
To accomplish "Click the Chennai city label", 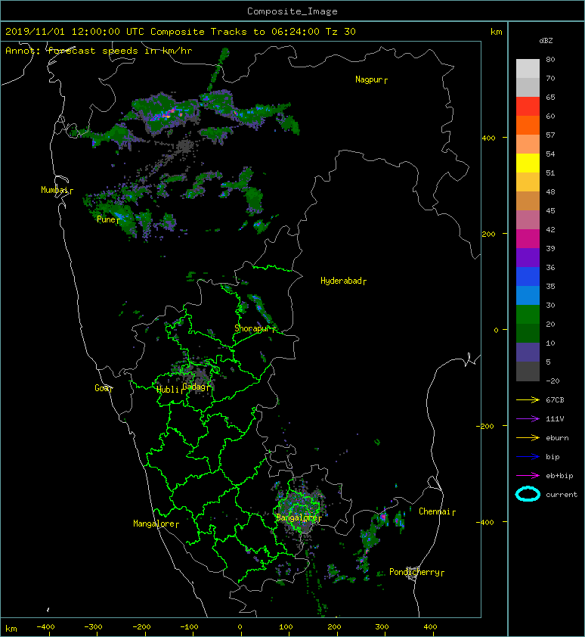I will pos(435,511).
